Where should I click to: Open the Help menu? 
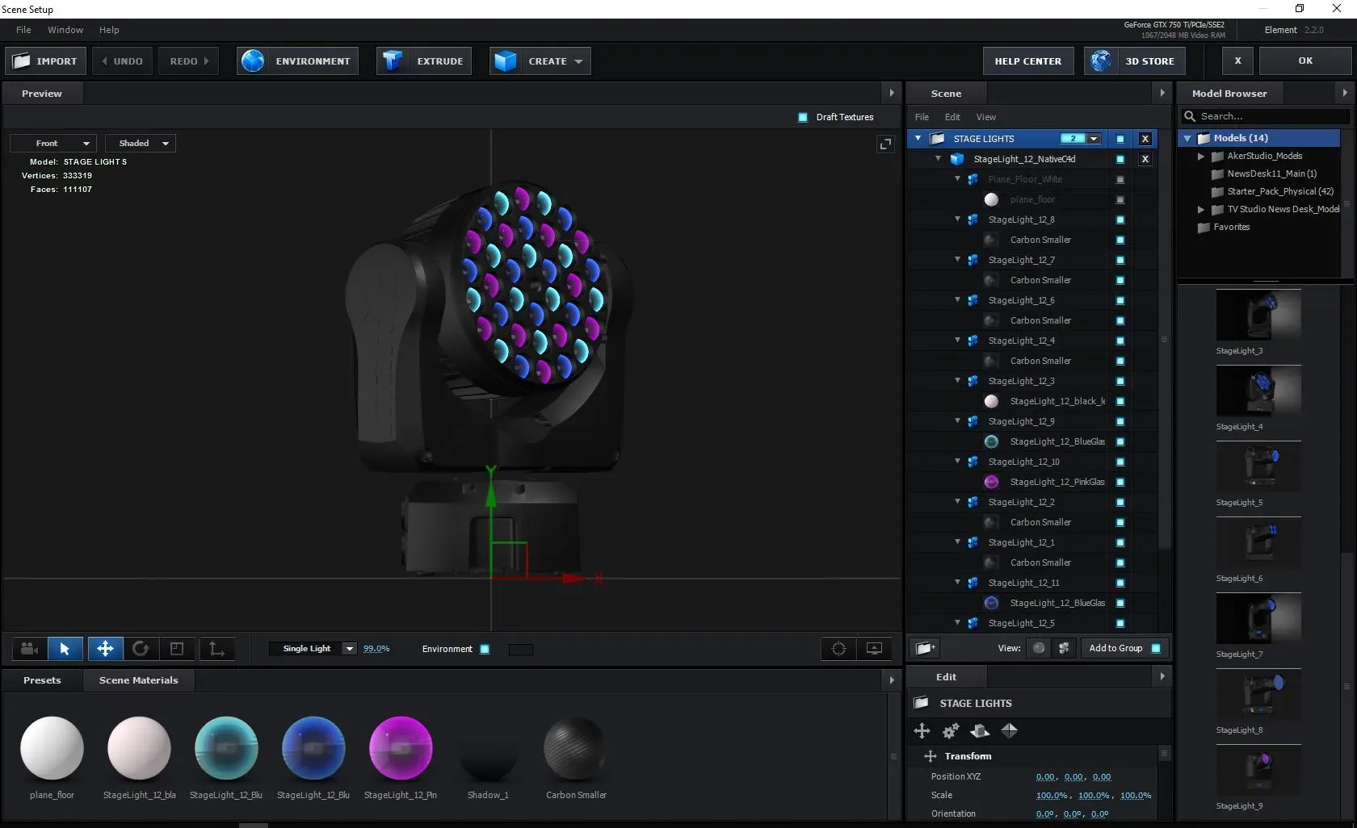click(x=109, y=30)
